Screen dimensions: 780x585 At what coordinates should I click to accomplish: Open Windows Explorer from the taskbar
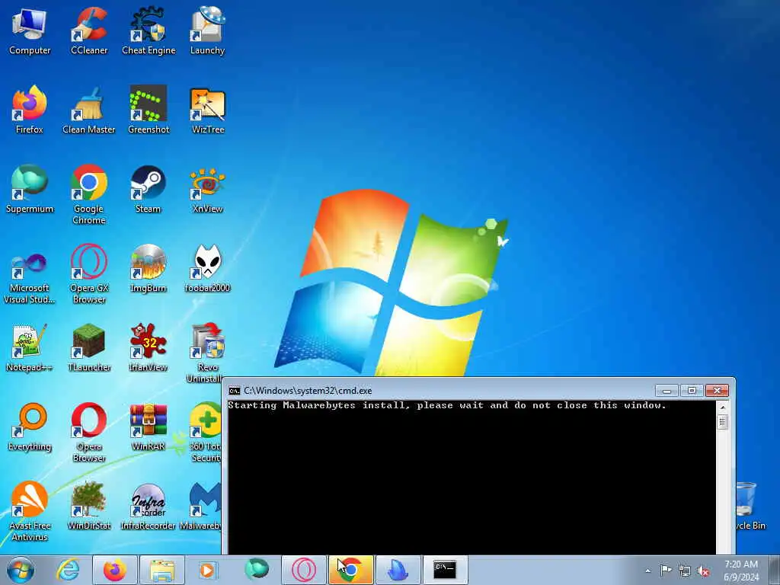pyautogui.click(x=161, y=570)
